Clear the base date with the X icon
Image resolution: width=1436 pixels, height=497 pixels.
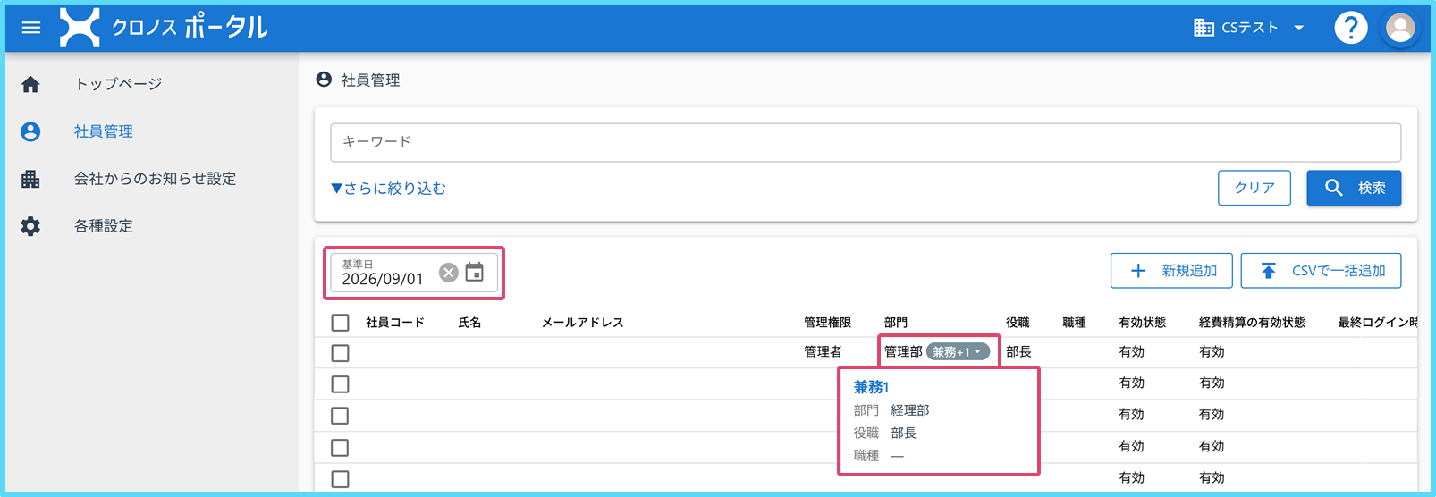click(449, 273)
